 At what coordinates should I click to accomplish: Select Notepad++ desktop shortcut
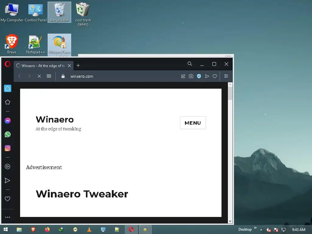35,44
